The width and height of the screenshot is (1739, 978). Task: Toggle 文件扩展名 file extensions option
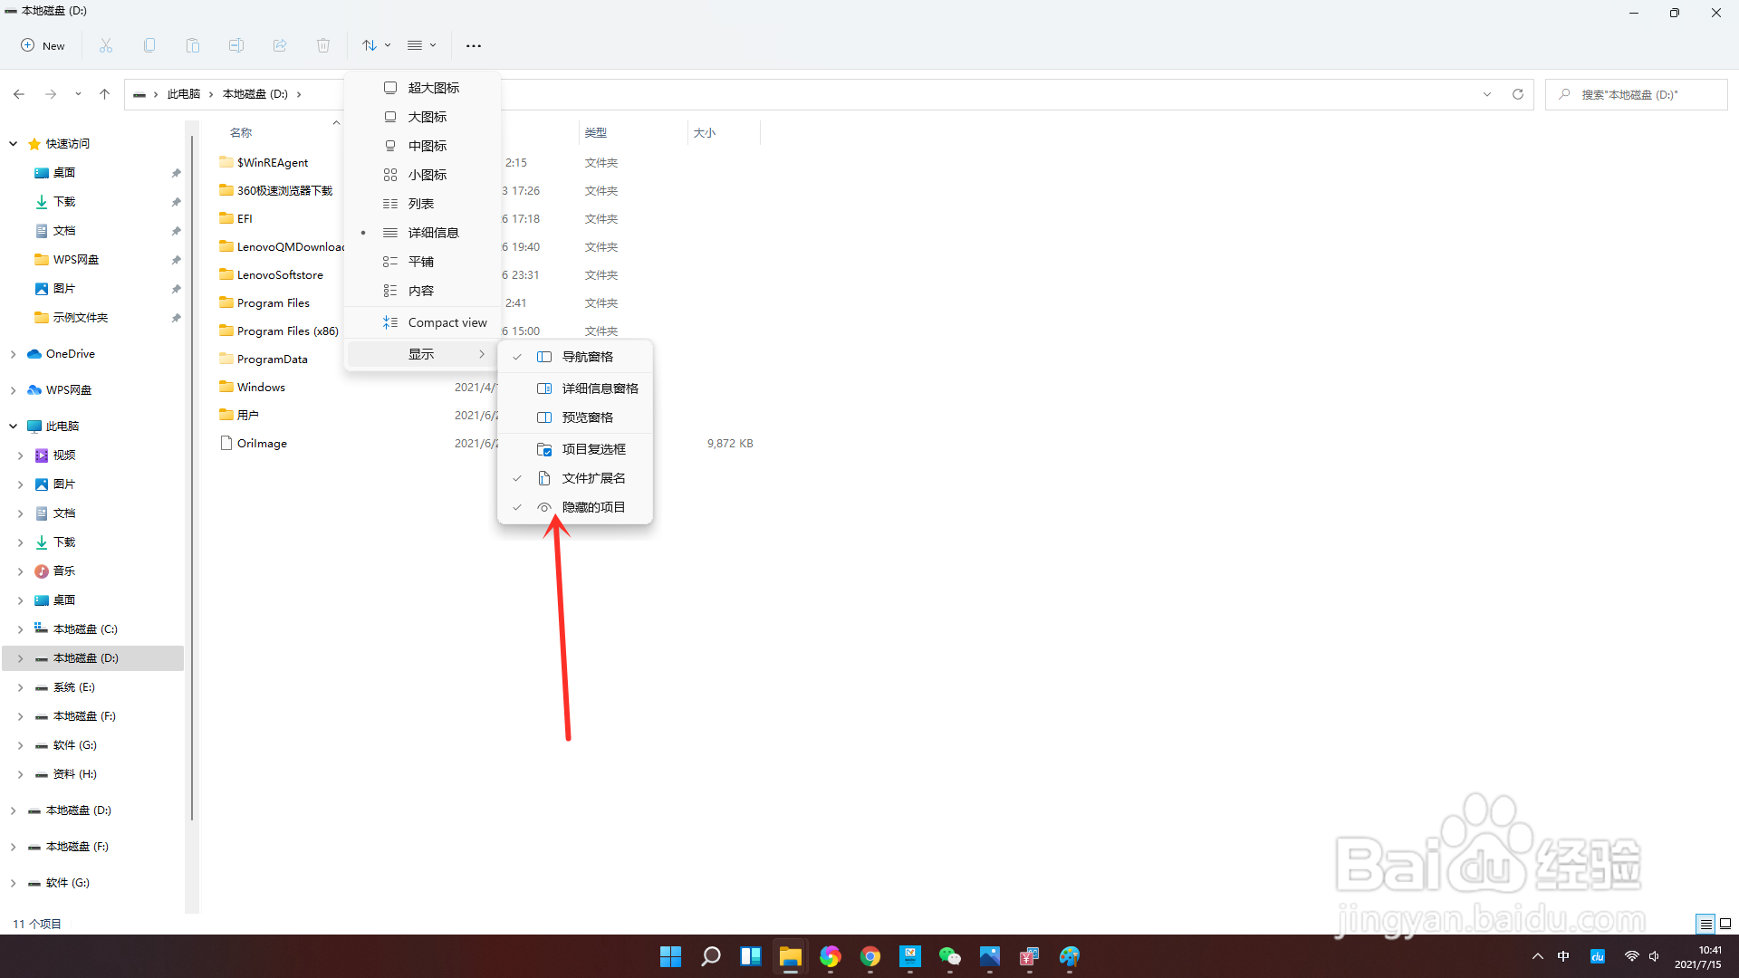coord(593,478)
